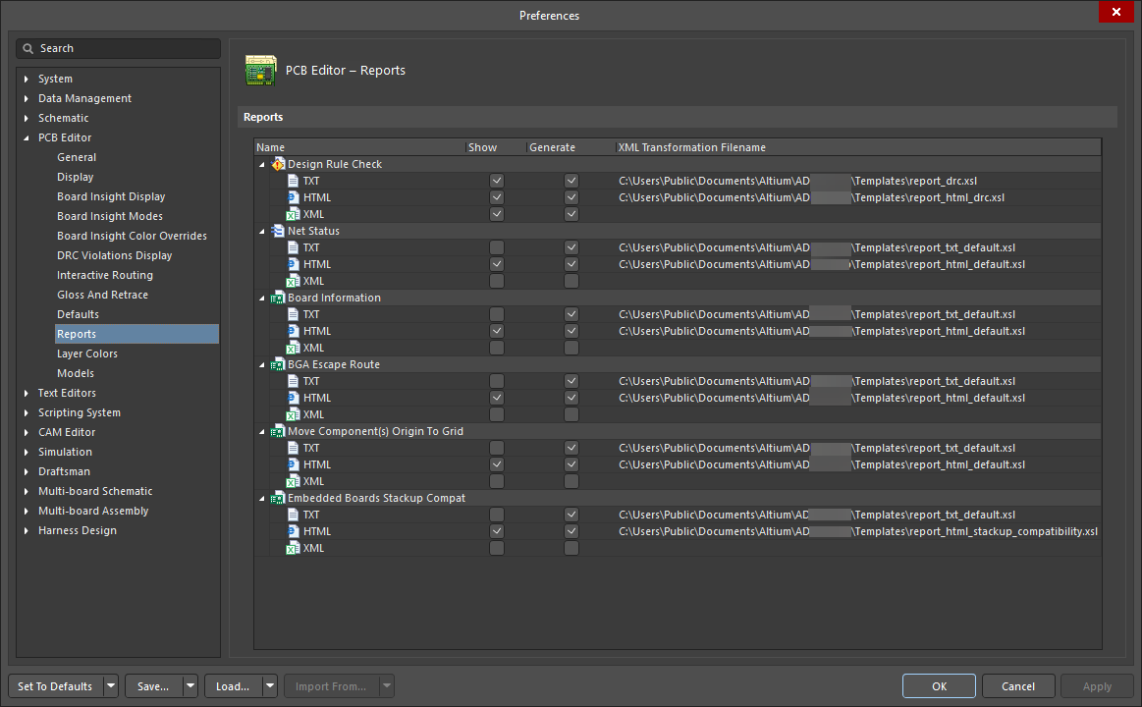Collapse the Net Status report group
The image size is (1142, 707).
(x=262, y=230)
